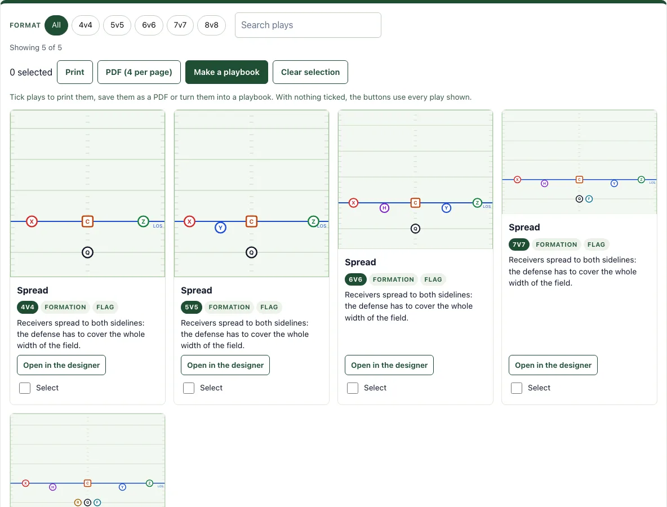
Task: Open the 7v7 Spread in the designer
Action: 553,366
